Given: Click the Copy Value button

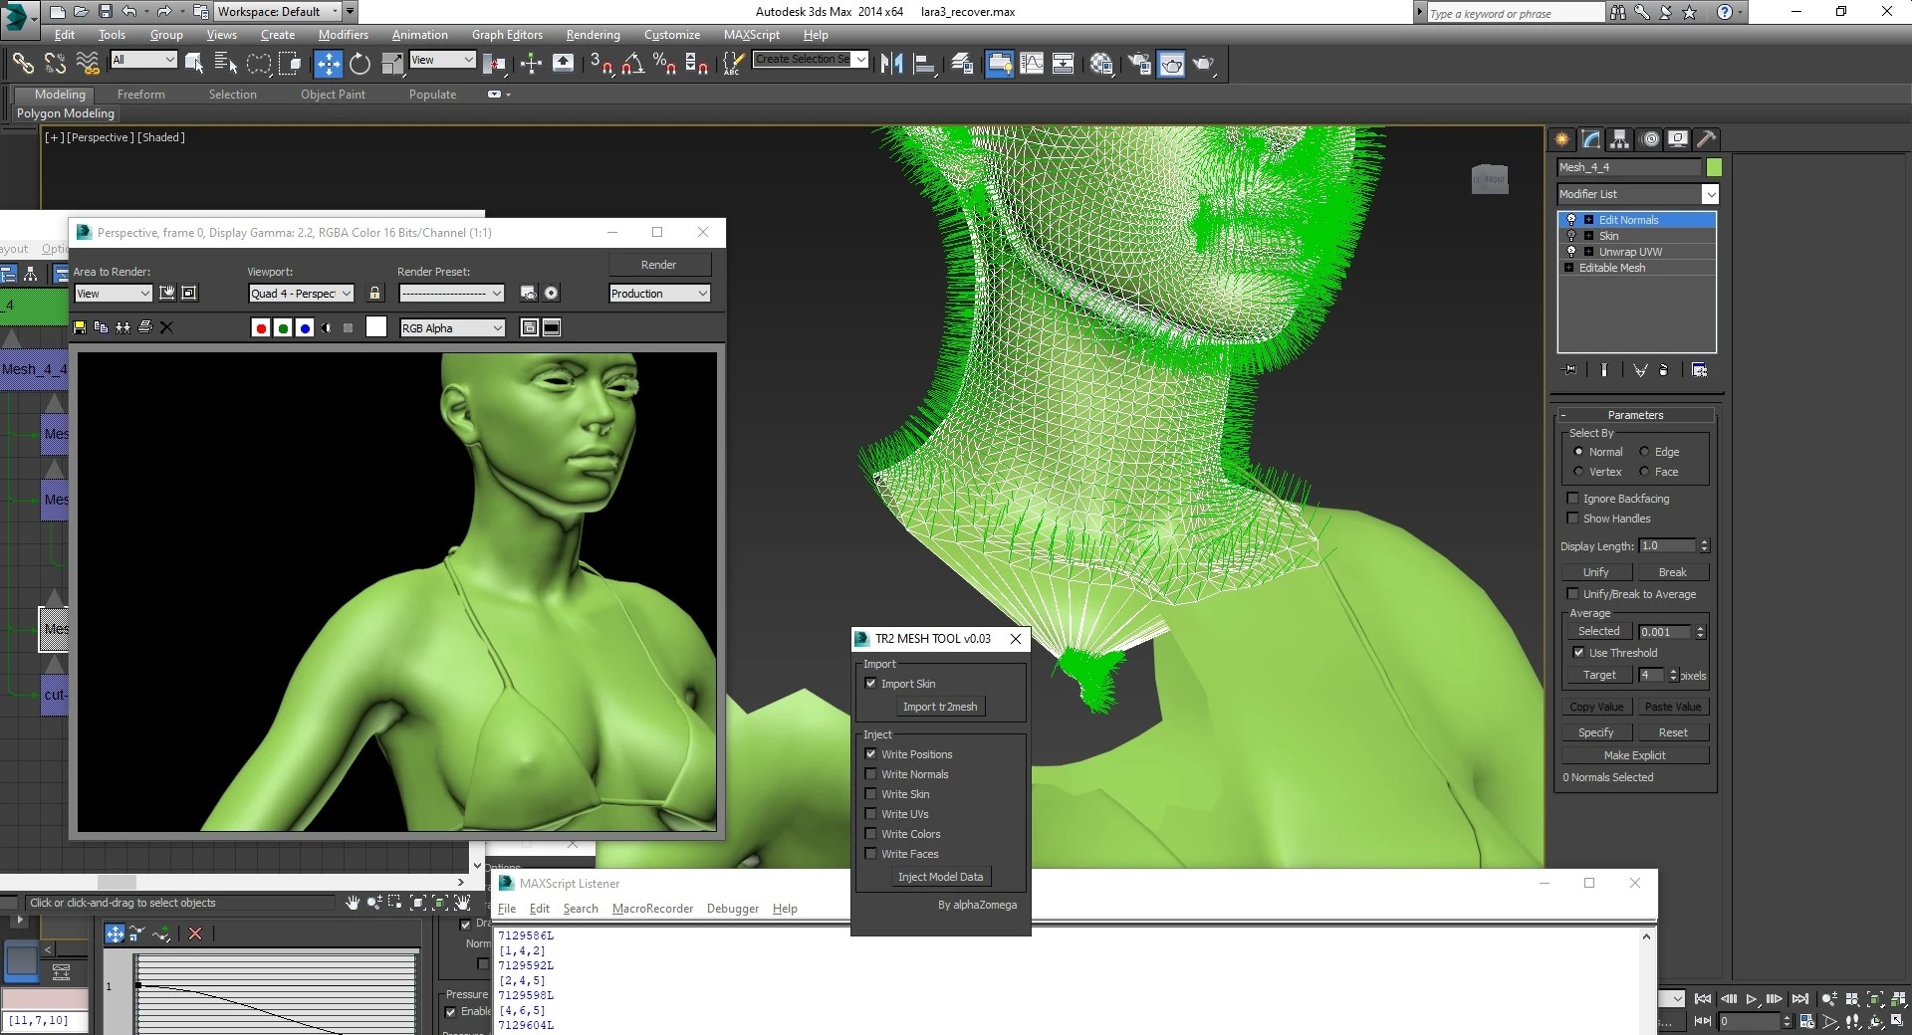Looking at the screenshot, I should pos(1596,707).
